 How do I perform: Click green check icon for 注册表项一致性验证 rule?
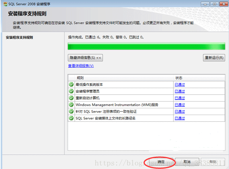71,111
